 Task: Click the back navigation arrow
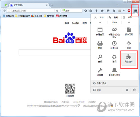click(4, 11)
